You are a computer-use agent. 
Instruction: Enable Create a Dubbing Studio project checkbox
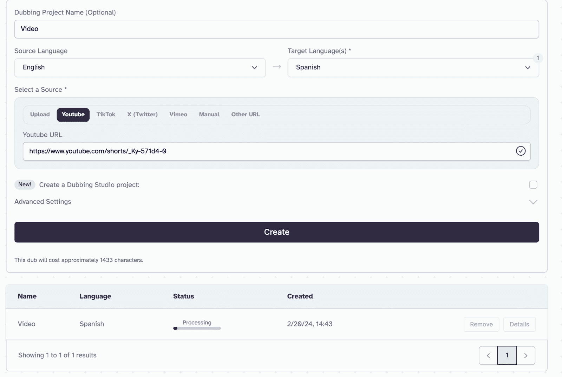click(533, 185)
